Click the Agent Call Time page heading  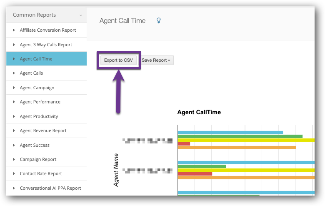(x=122, y=21)
